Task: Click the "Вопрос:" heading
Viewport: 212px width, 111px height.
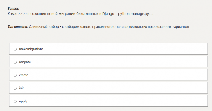Action: coord(14,9)
